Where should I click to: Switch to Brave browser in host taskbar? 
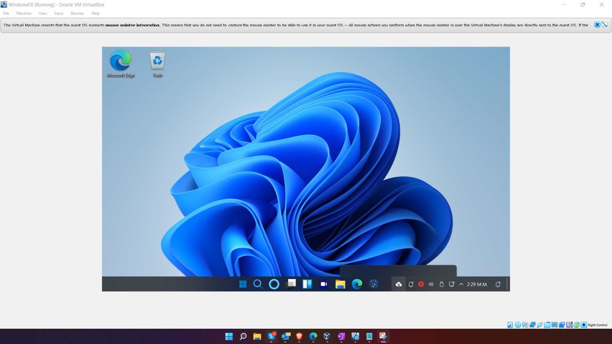point(299,336)
